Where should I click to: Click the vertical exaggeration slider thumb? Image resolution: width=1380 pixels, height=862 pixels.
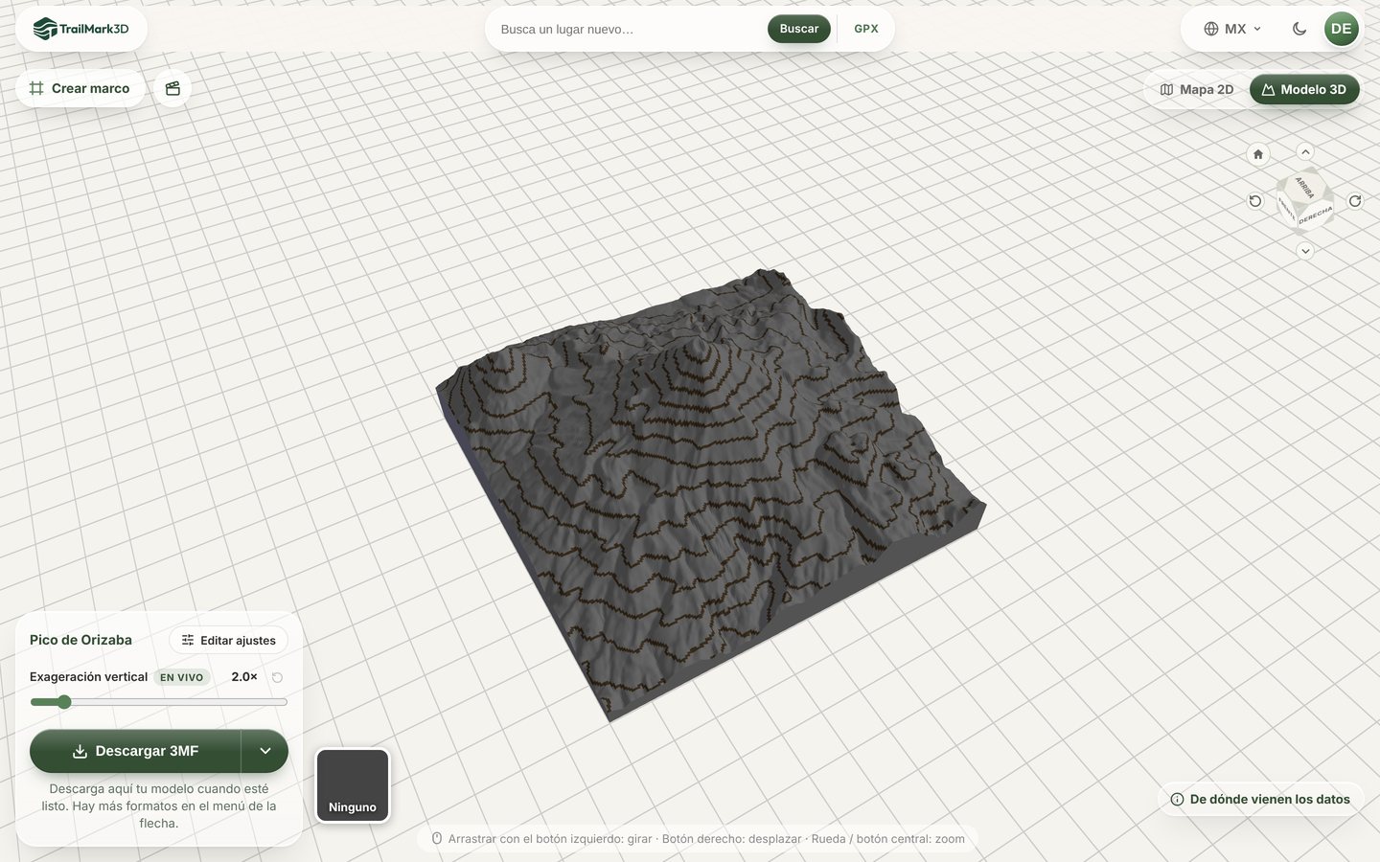[x=64, y=702]
